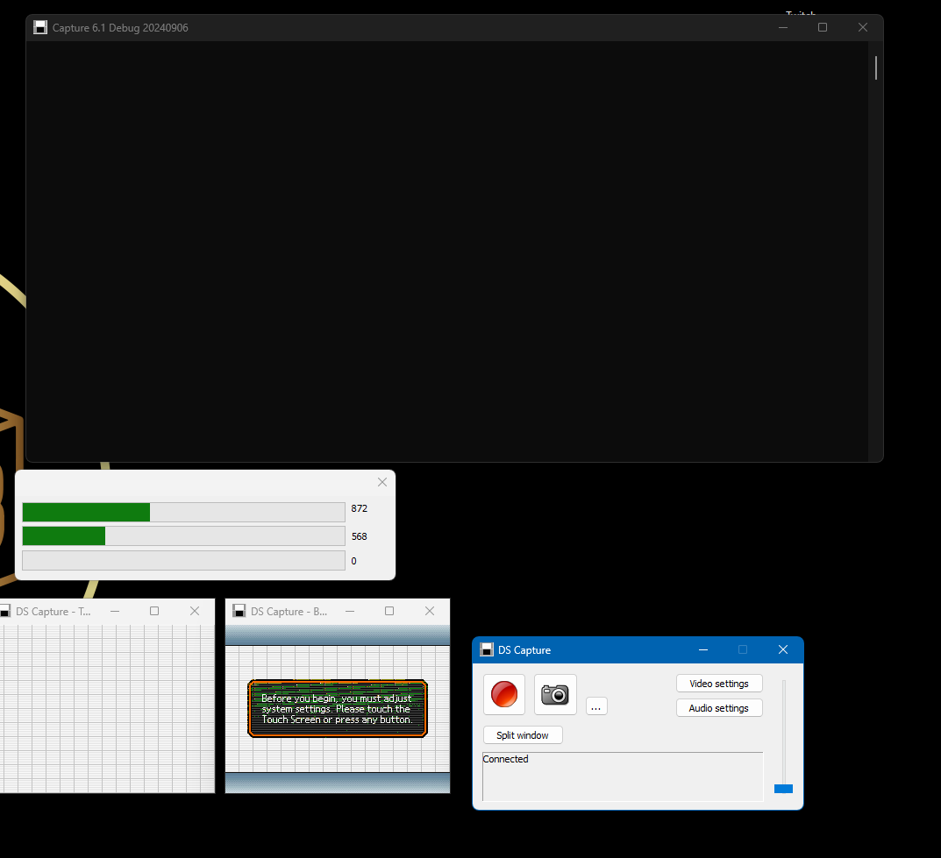Image resolution: width=941 pixels, height=858 pixels.
Task: Click the debug console scrollbar thumb
Action: point(876,67)
